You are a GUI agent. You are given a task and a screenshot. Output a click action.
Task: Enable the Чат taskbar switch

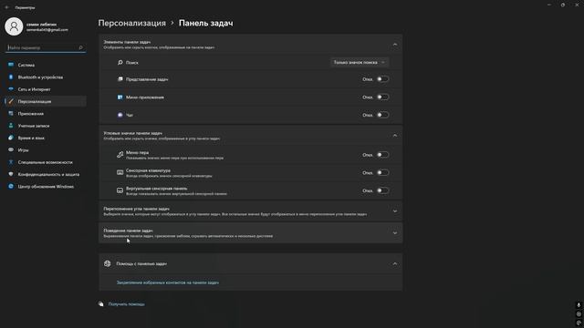[x=382, y=115]
